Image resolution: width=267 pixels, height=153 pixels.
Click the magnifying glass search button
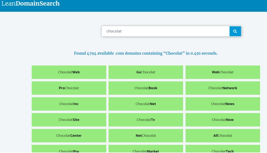(235, 31)
